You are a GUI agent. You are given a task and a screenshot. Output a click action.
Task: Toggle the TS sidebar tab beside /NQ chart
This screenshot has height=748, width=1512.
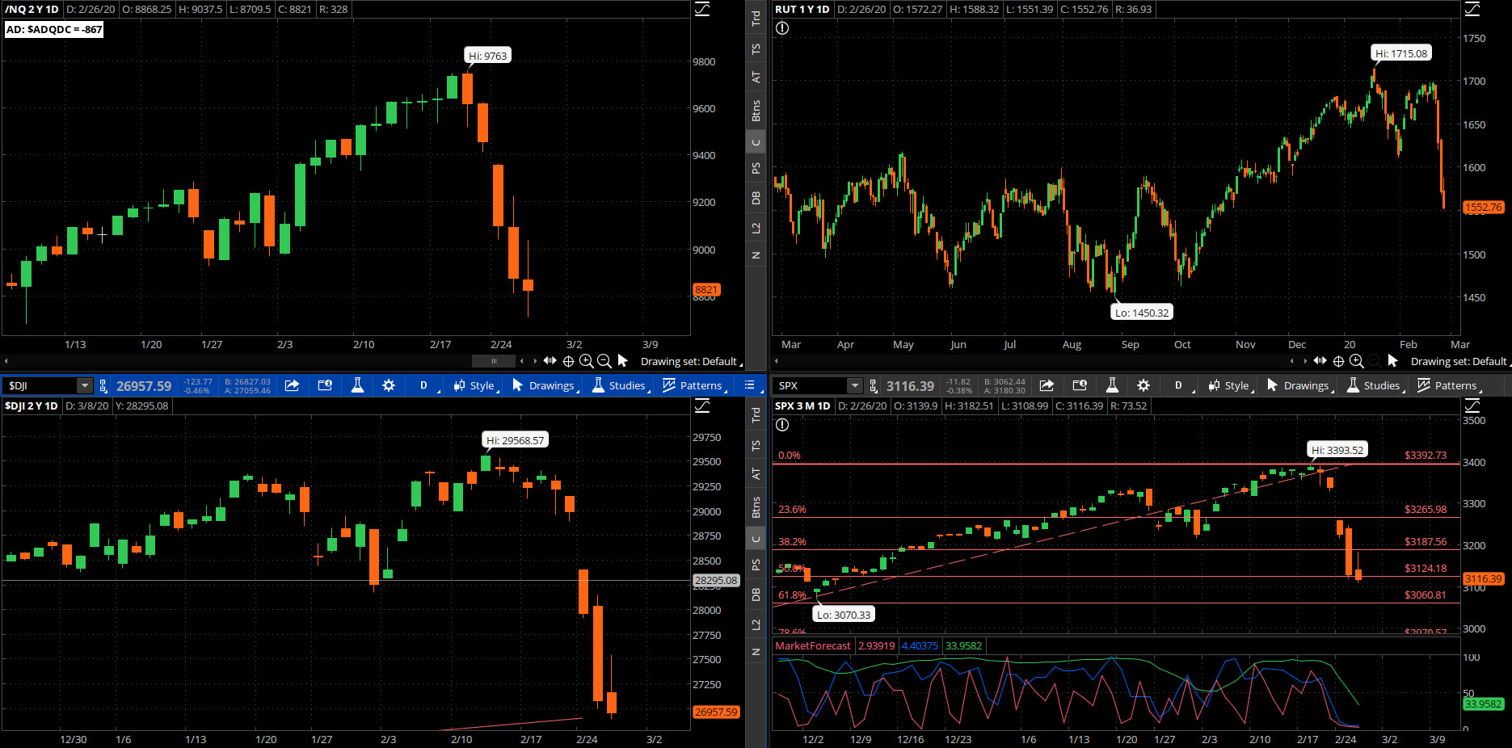click(x=756, y=49)
